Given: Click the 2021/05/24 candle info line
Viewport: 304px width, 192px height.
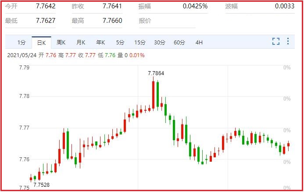Looking at the screenshot, I should (76, 55).
